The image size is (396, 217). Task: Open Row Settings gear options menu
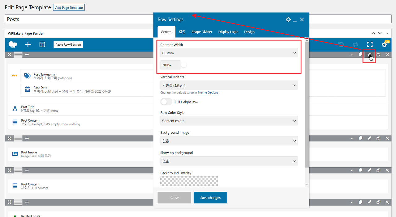tap(288, 19)
